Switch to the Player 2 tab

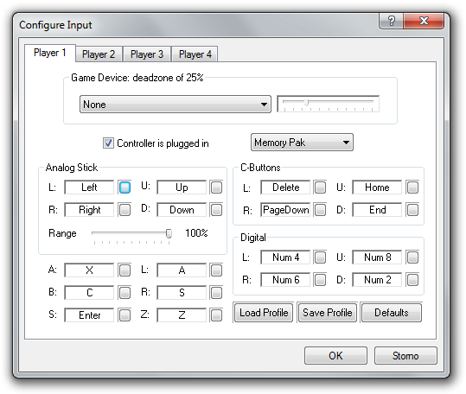click(x=99, y=54)
